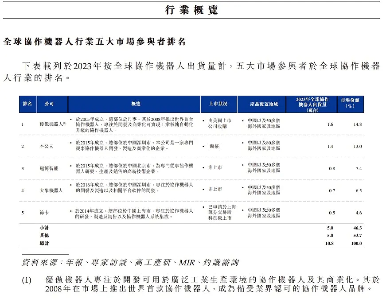Click company name 大象機器人 in row 4
390x299 pixels.
[x=51, y=190]
